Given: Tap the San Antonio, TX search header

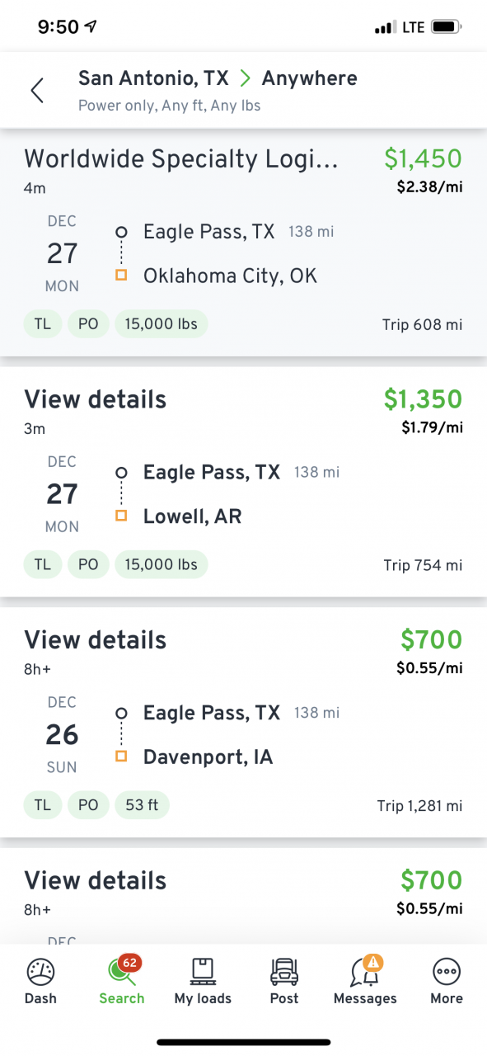Looking at the screenshot, I should pyautogui.click(x=153, y=78).
